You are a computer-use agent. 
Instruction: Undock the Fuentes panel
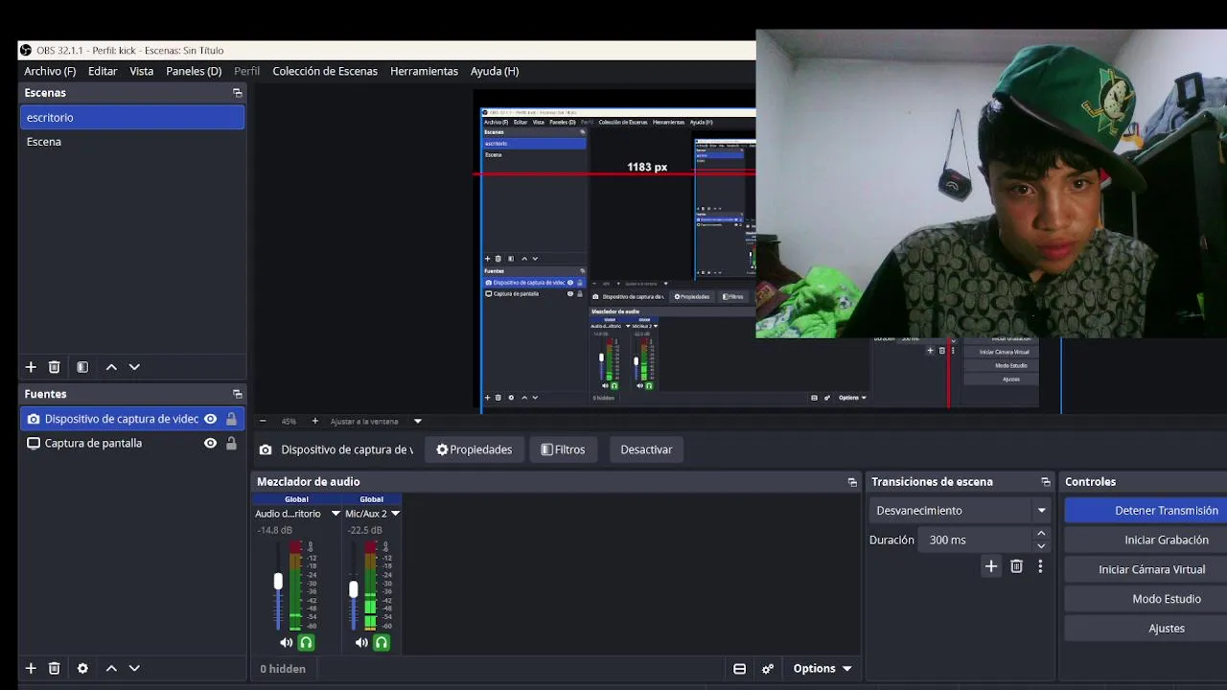(x=237, y=394)
